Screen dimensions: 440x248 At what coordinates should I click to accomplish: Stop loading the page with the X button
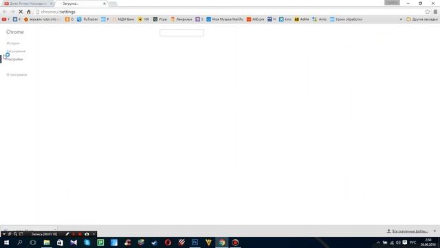[x=21, y=12]
